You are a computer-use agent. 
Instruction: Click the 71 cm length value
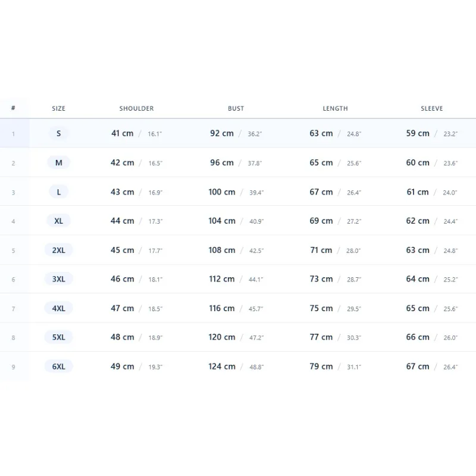[x=321, y=250]
